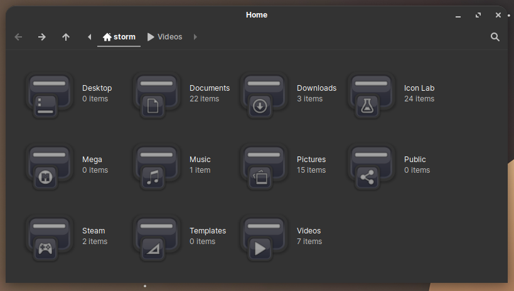Open the Mega folder icon
Screen dimensions: 514x291
click(49, 166)
